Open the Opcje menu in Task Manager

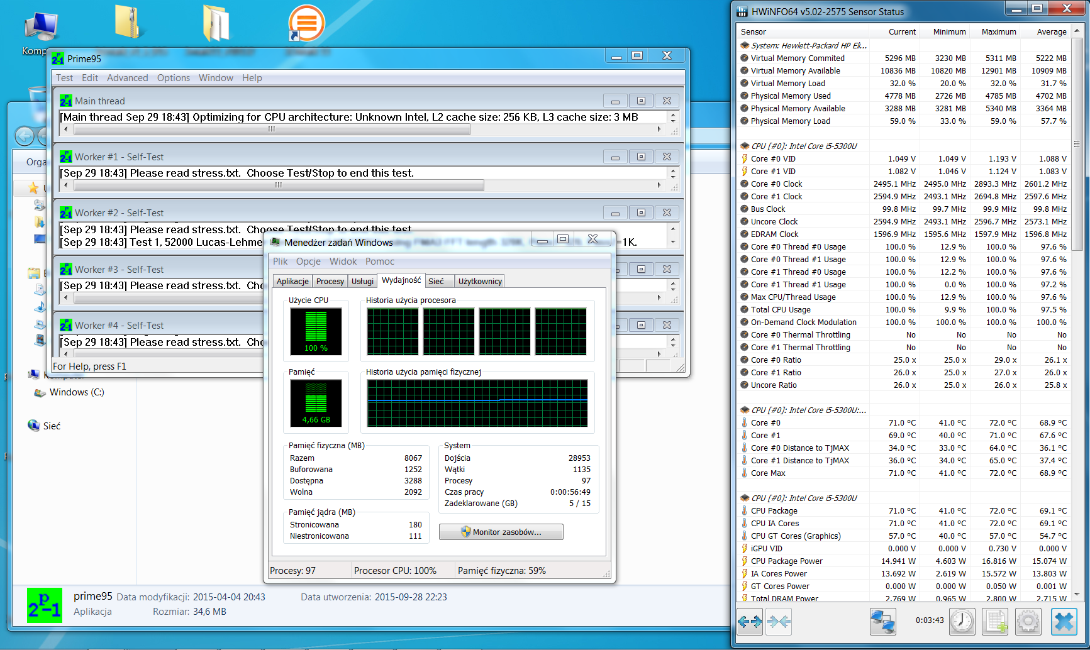pyautogui.click(x=308, y=262)
